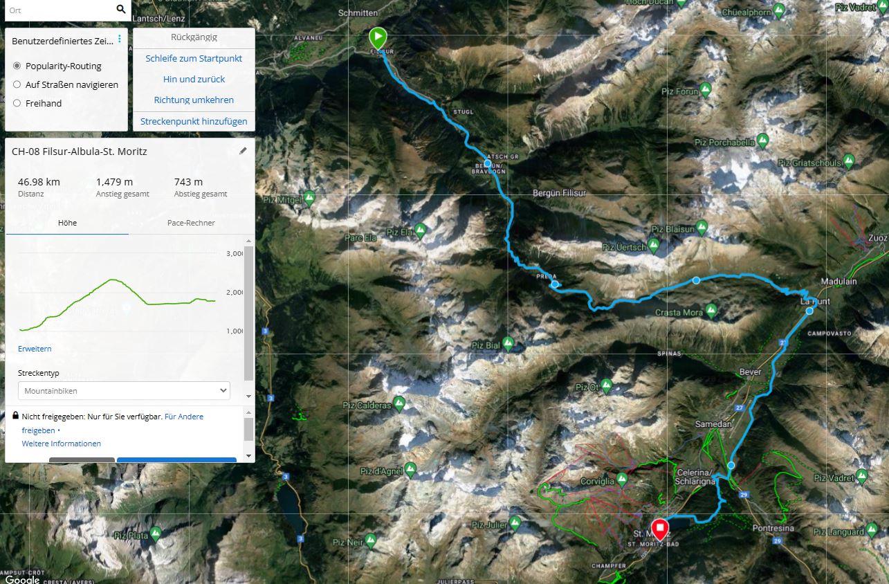Choose Auf Straßen navigieren routing
The width and height of the screenshot is (889, 584).
coord(17,84)
